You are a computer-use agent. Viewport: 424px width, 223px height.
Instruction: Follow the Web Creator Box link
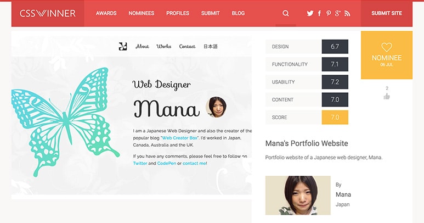(180, 138)
